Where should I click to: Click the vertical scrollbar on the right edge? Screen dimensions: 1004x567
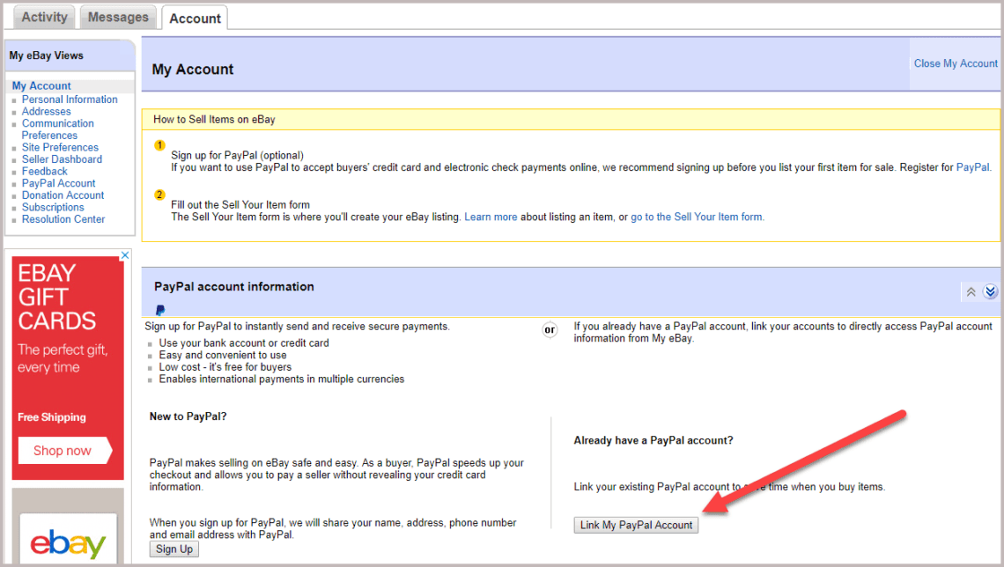(1000, 283)
